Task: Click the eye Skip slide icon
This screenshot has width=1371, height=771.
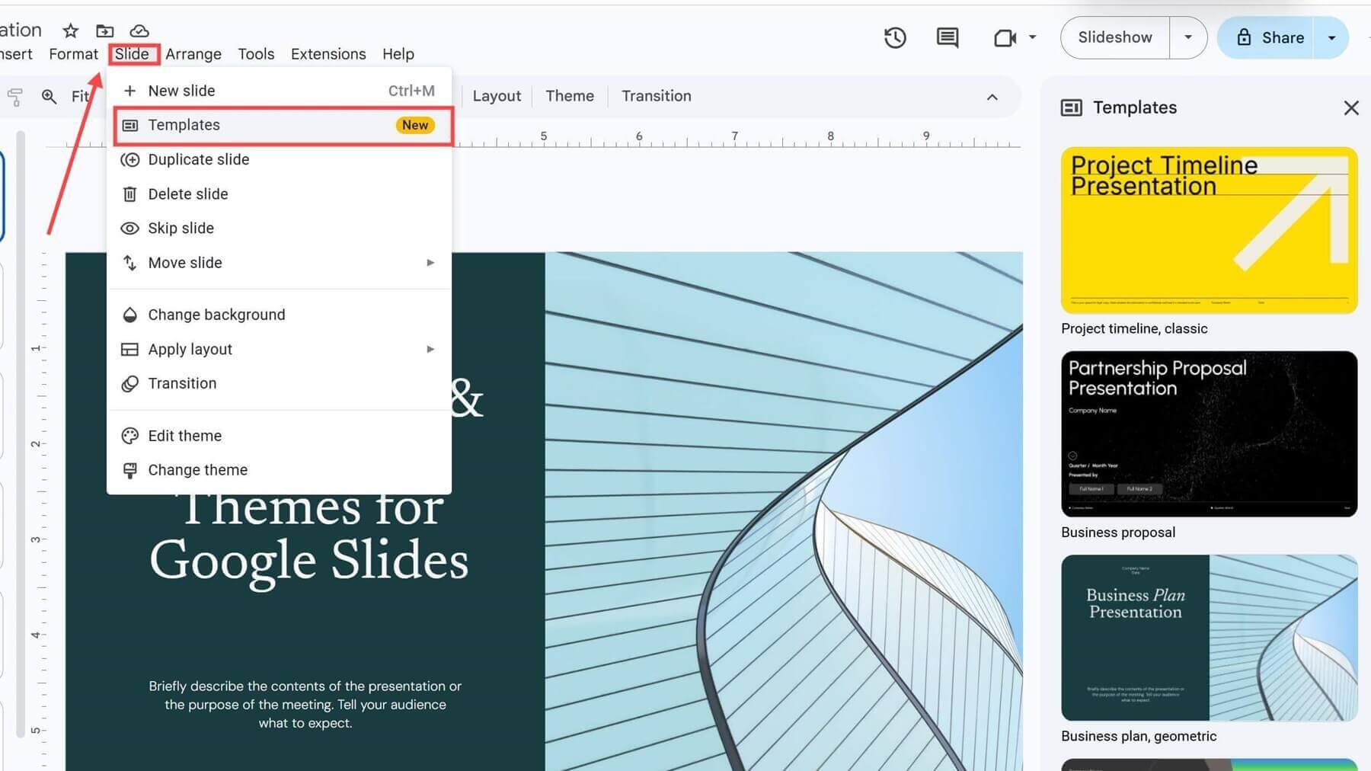Action: pos(130,228)
